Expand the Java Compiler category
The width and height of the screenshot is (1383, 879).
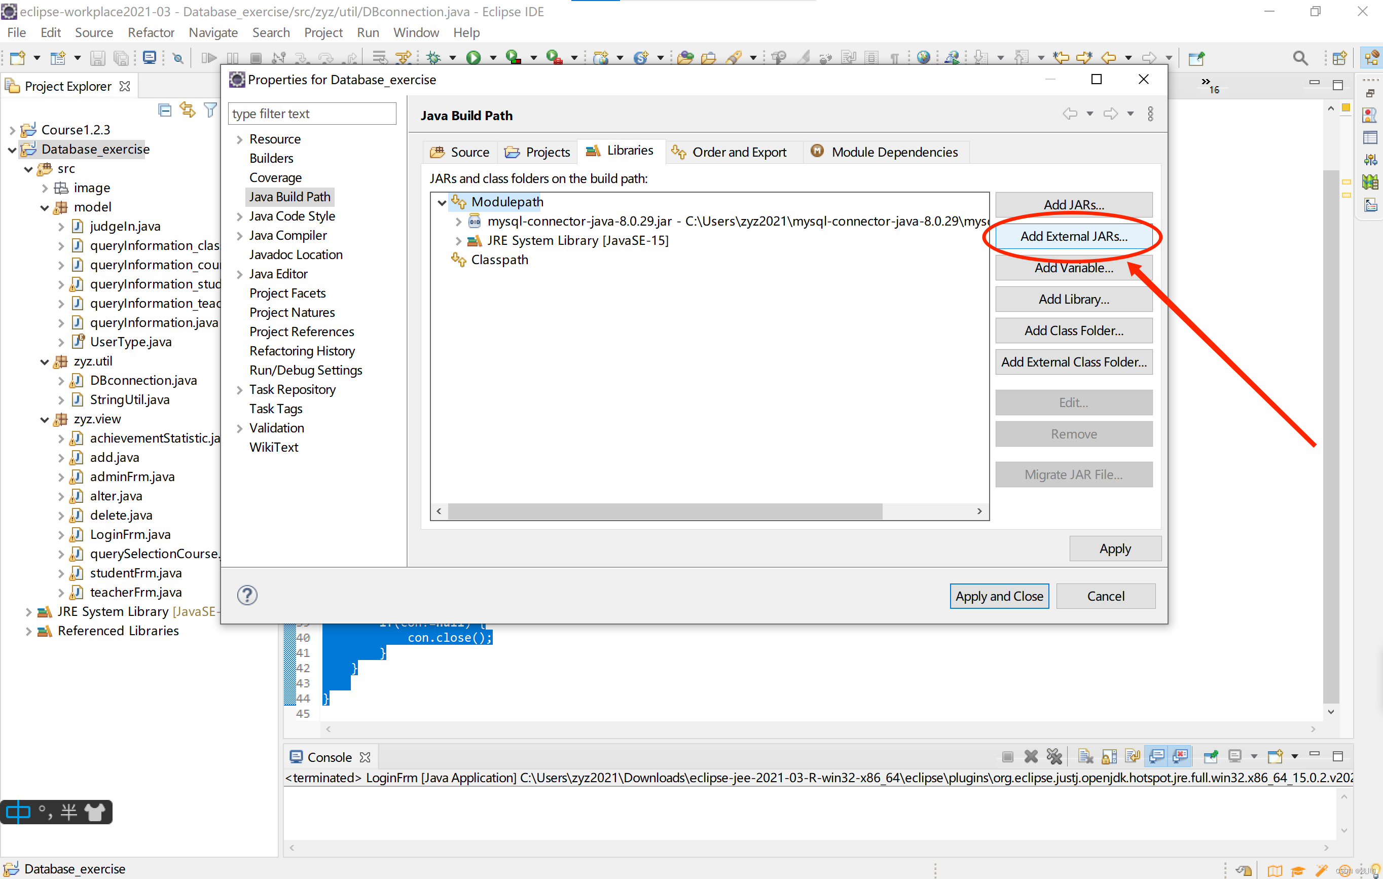click(239, 235)
